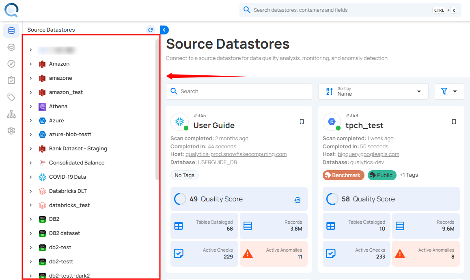Click the 58 Quality Score panel

click(391, 199)
